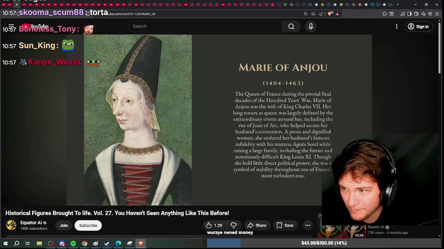The image size is (444, 249).
Task: Click the address bar URL text
Action: click(x=131, y=14)
